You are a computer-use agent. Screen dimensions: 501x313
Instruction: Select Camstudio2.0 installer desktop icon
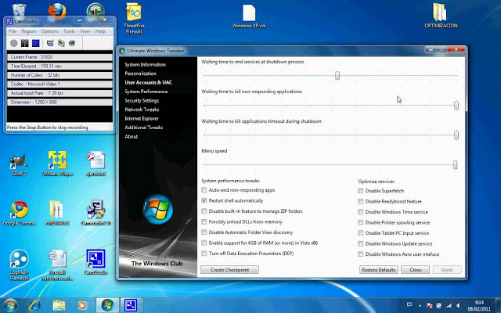[96, 214]
